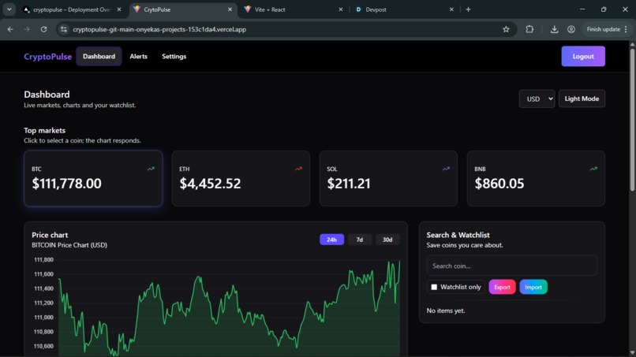
Task: Click the $4,452.52 ETH price
Action: [210, 184]
